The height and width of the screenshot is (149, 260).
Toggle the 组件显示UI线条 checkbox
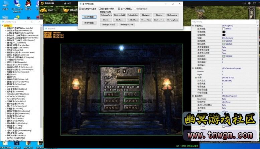tap(100, 9)
